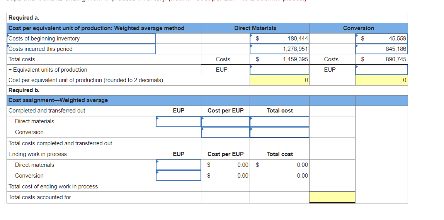Viewport: 444px width, 220px height.
Task: Click the 'Ending work in process' label
Action: pos(37,154)
